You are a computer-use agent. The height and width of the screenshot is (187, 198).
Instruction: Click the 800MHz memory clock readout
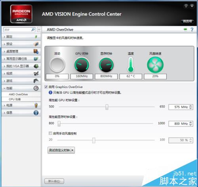106,76
